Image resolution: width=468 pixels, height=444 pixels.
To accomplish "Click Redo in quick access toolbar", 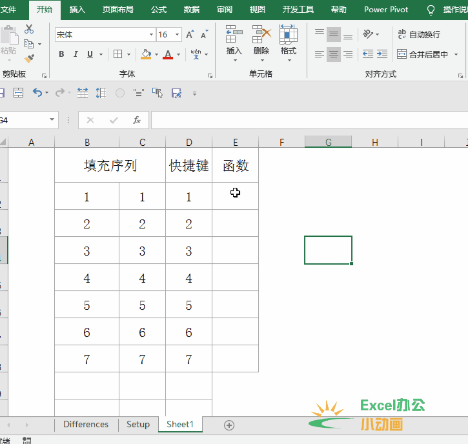I will click(x=60, y=93).
